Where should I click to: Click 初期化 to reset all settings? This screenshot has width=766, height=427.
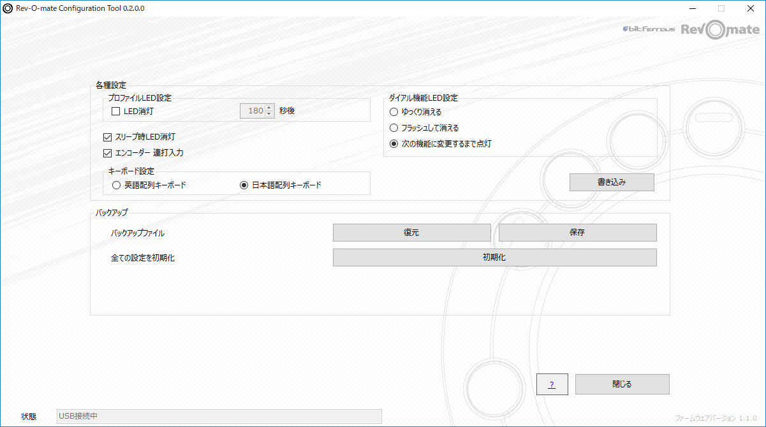tap(494, 257)
